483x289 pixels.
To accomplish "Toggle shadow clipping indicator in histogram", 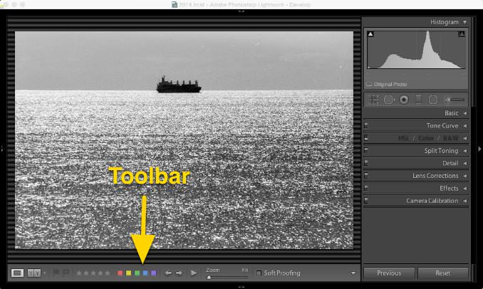I will click(371, 34).
